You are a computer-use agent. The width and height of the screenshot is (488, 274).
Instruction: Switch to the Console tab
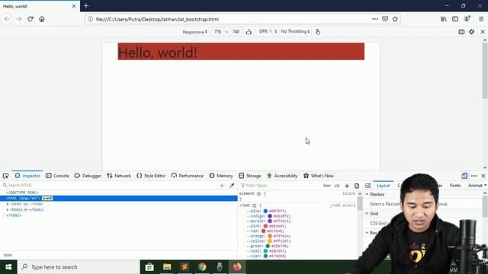point(57,176)
